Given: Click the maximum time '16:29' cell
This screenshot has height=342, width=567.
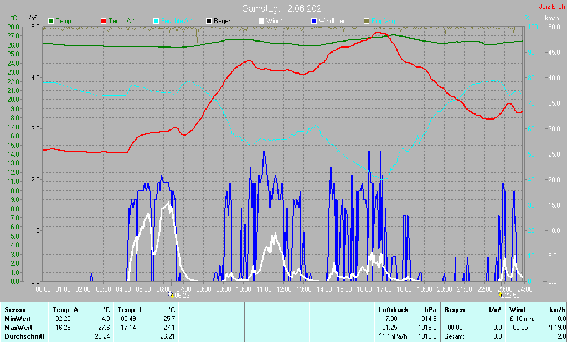Looking at the screenshot, I should point(63,328).
